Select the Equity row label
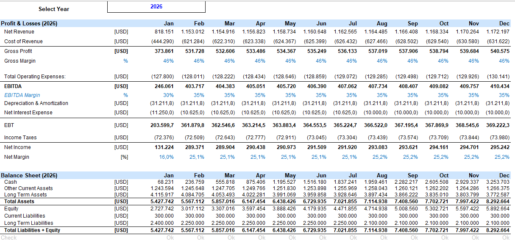Viewport: 515px width, 243px height. click(x=11, y=209)
